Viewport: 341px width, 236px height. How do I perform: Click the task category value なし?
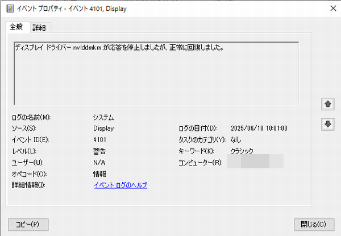click(x=236, y=140)
